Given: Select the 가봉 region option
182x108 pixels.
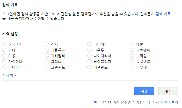Looking at the screenshot, I should [4, 56].
